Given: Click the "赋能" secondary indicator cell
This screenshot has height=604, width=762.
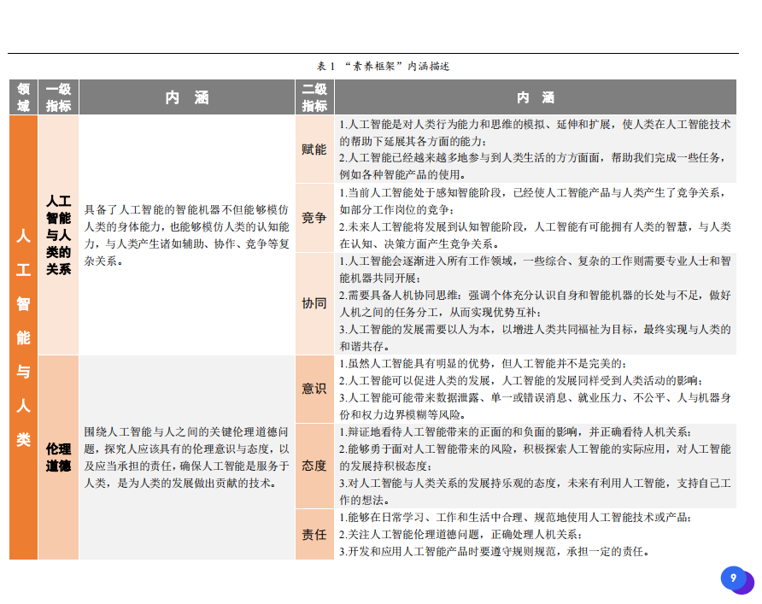Looking at the screenshot, I should click(x=314, y=149).
